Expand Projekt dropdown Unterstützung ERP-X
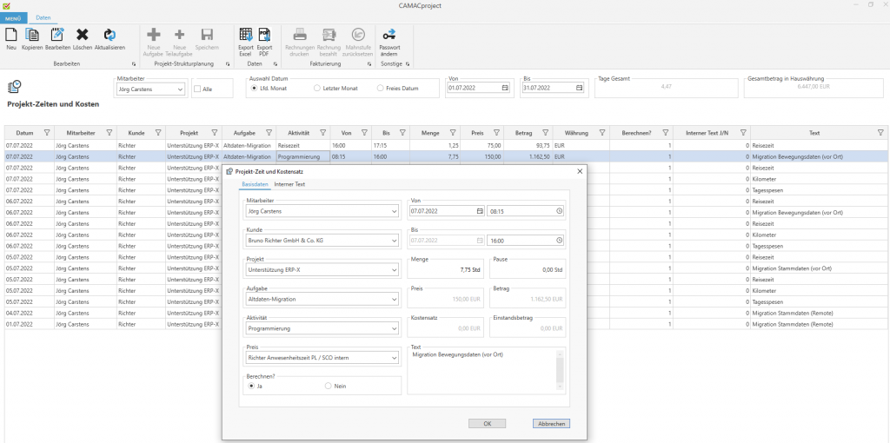This screenshot has width=890, height=443. point(395,270)
